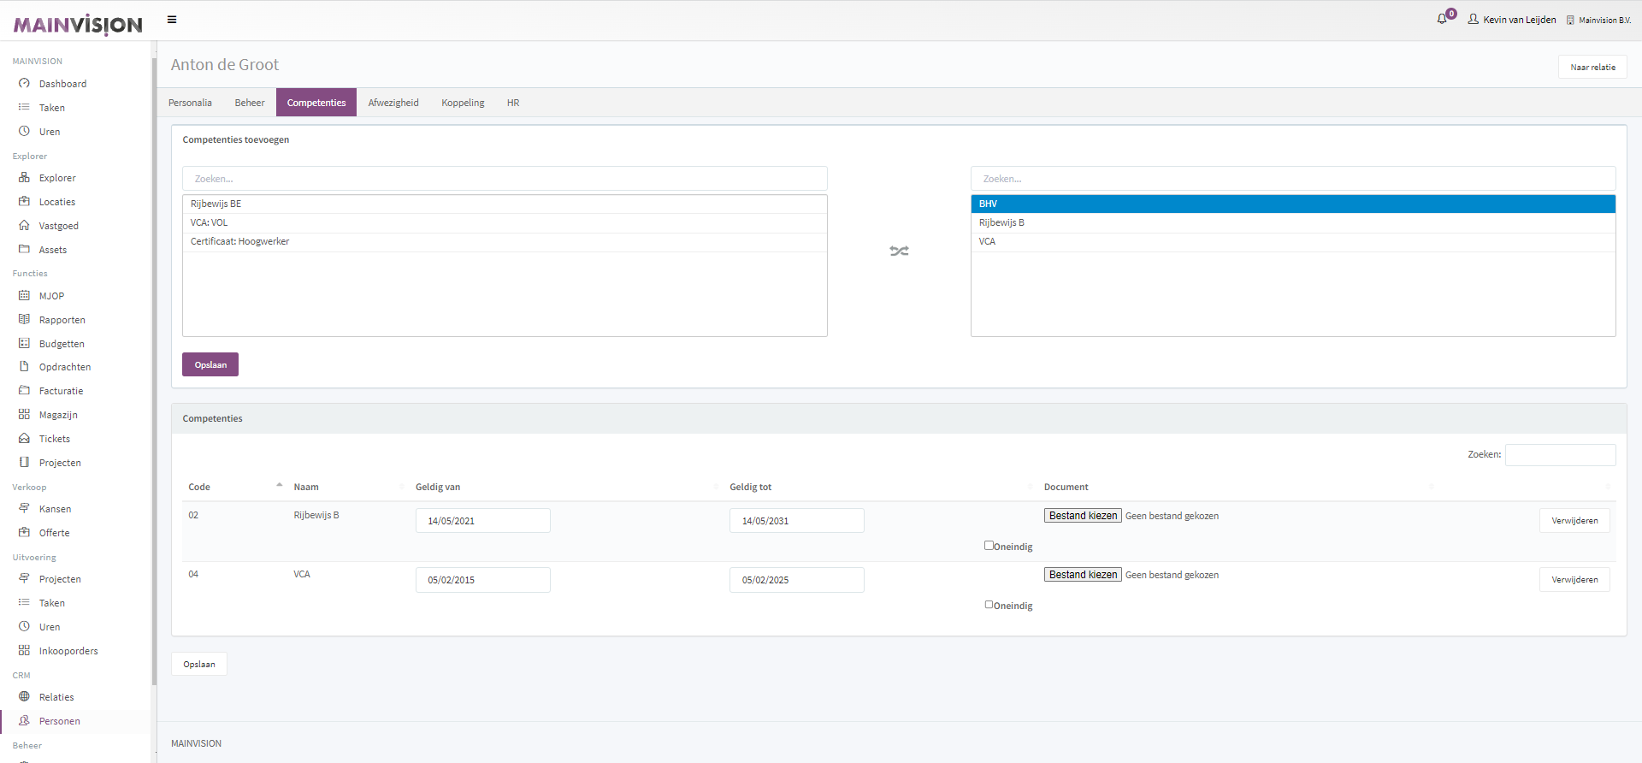The height and width of the screenshot is (763, 1642).
Task: Click the swap competencies arrows icon
Action: click(899, 251)
